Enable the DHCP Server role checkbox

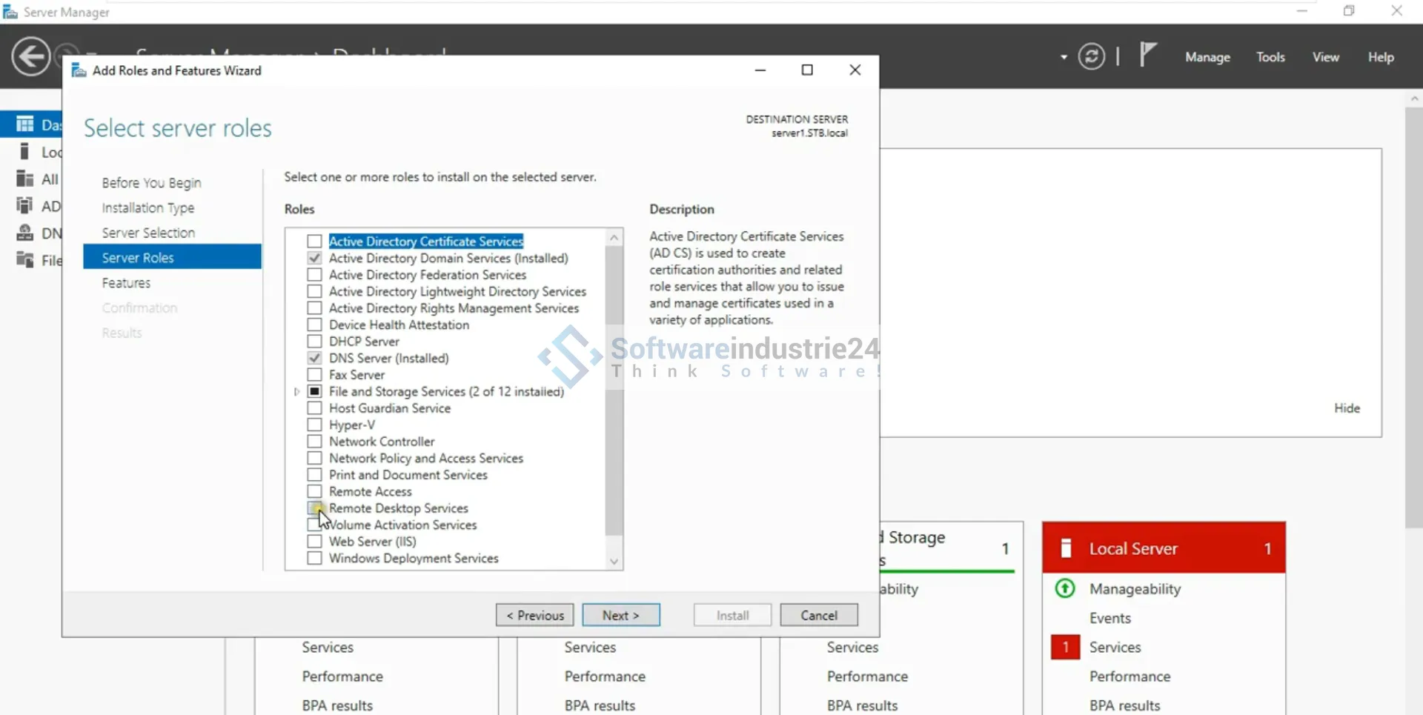pyautogui.click(x=315, y=342)
